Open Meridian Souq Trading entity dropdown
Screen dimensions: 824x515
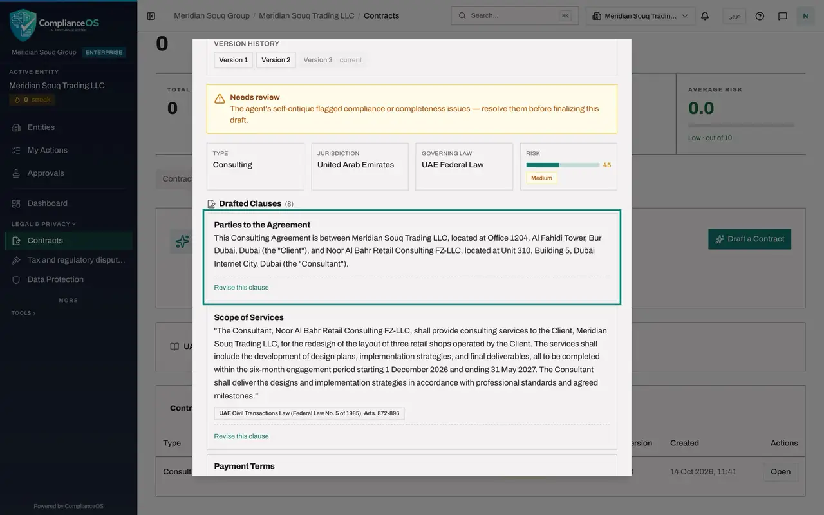coord(641,16)
